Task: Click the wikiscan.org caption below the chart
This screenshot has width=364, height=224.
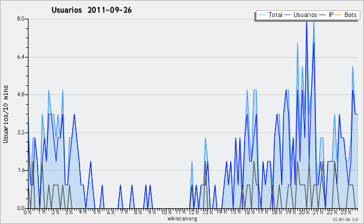Action: point(182,219)
